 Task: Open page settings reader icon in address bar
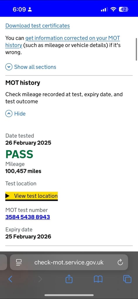(x=19, y=263)
